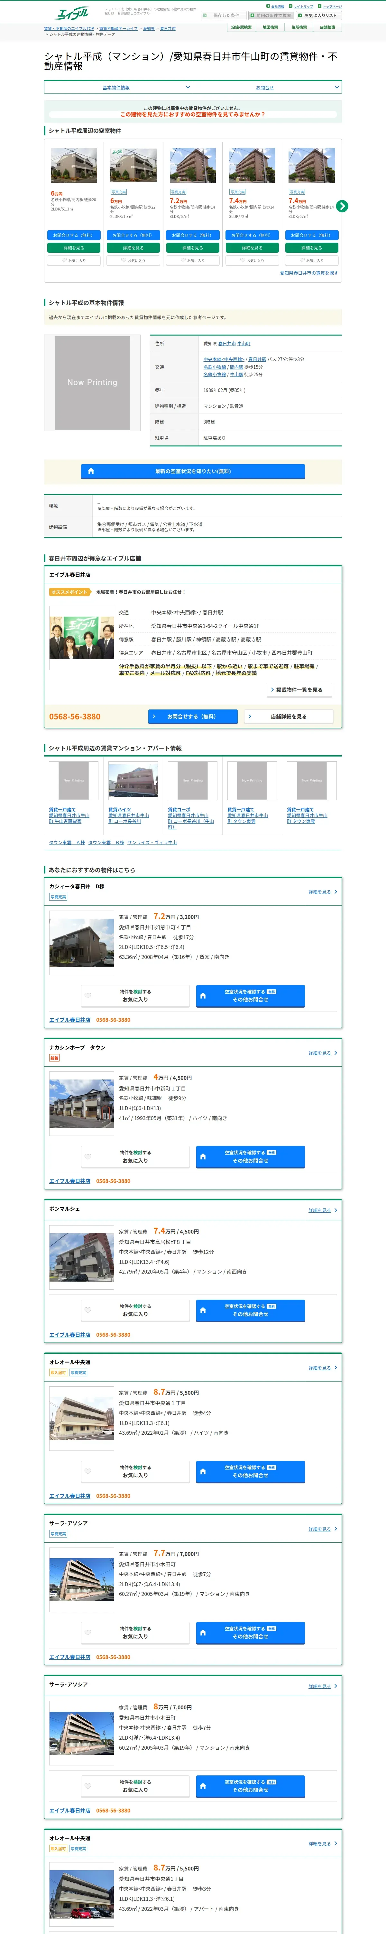Add 8.7万円/ハイツ オレオール中央通 to お気に入り
386x1934 pixels.
pyautogui.click(x=136, y=1471)
